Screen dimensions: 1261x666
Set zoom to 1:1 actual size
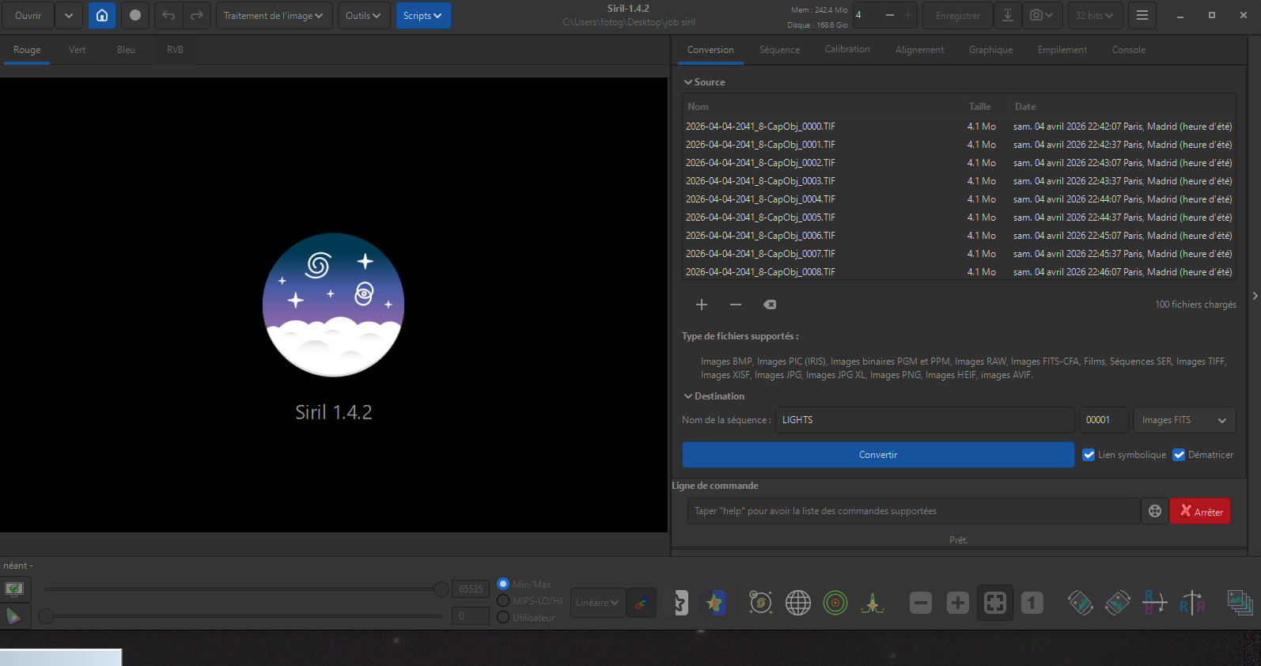[x=1032, y=603]
